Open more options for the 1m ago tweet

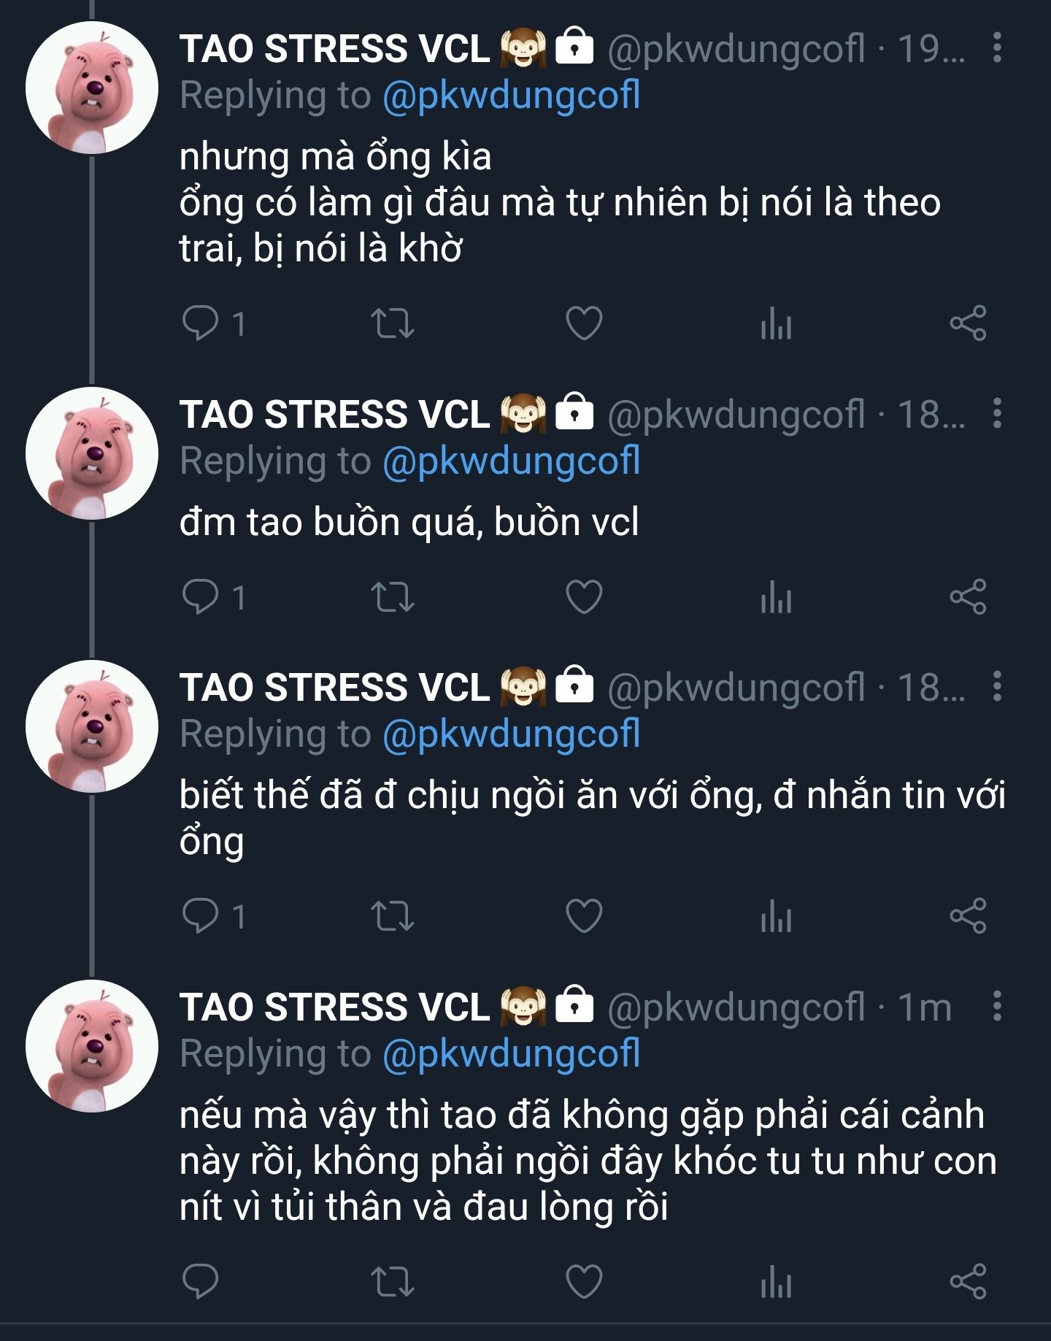(x=997, y=1006)
